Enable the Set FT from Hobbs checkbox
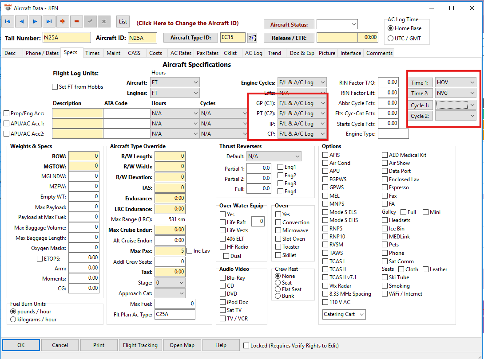Image resolution: width=484 pixels, height=359 pixels. (55, 87)
